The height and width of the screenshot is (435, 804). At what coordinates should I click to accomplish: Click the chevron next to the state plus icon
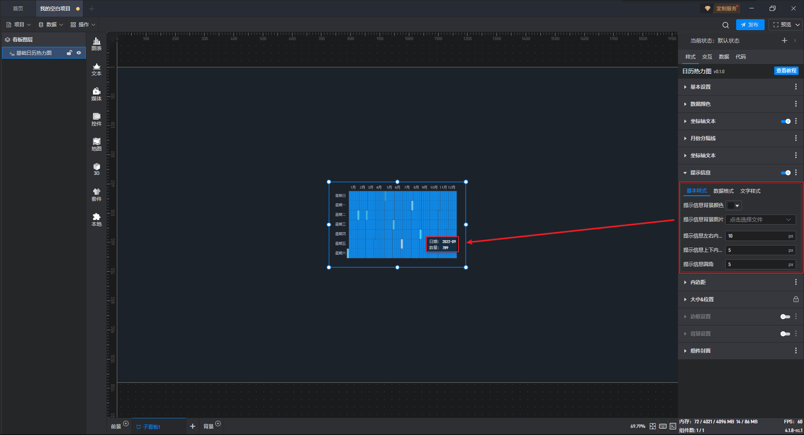[x=795, y=41]
